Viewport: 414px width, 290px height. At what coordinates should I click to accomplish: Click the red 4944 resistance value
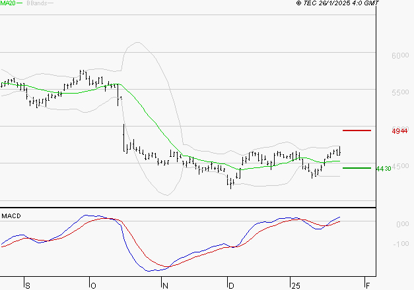(399, 130)
